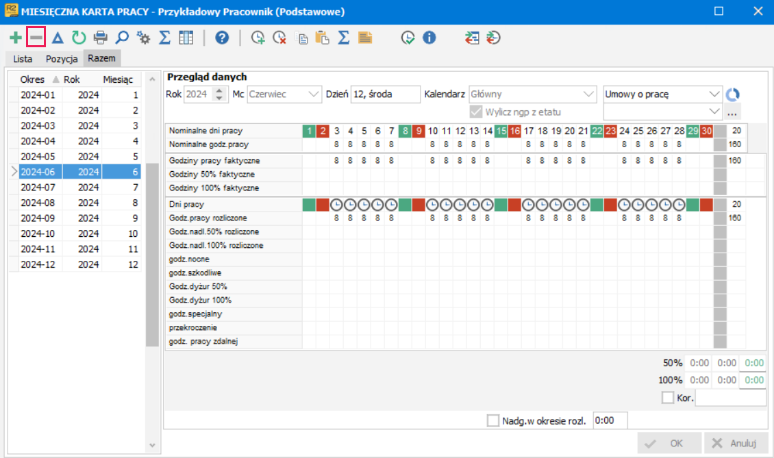The width and height of the screenshot is (774, 458).
Task: Click the green plus add icon
Action: (x=15, y=38)
